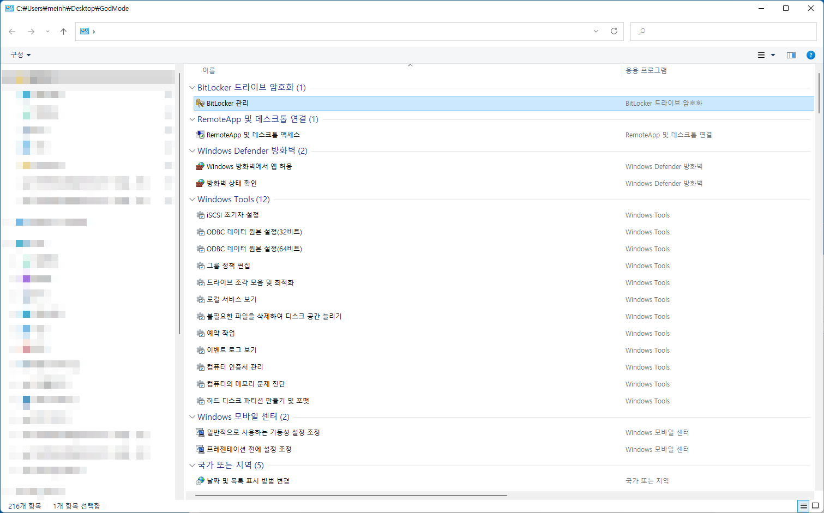824x513 pixels.
Task: Open the recent locations dropdown arrow
Action: point(47,32)
